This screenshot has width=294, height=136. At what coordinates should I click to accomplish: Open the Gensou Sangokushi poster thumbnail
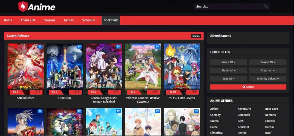104,69
